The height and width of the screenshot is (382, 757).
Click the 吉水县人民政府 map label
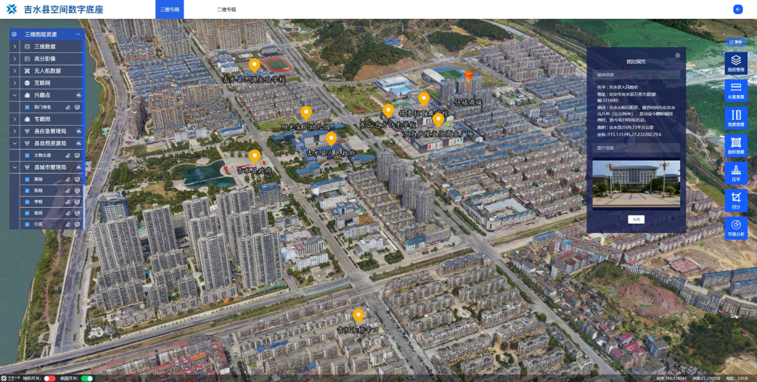pos(331,153)
